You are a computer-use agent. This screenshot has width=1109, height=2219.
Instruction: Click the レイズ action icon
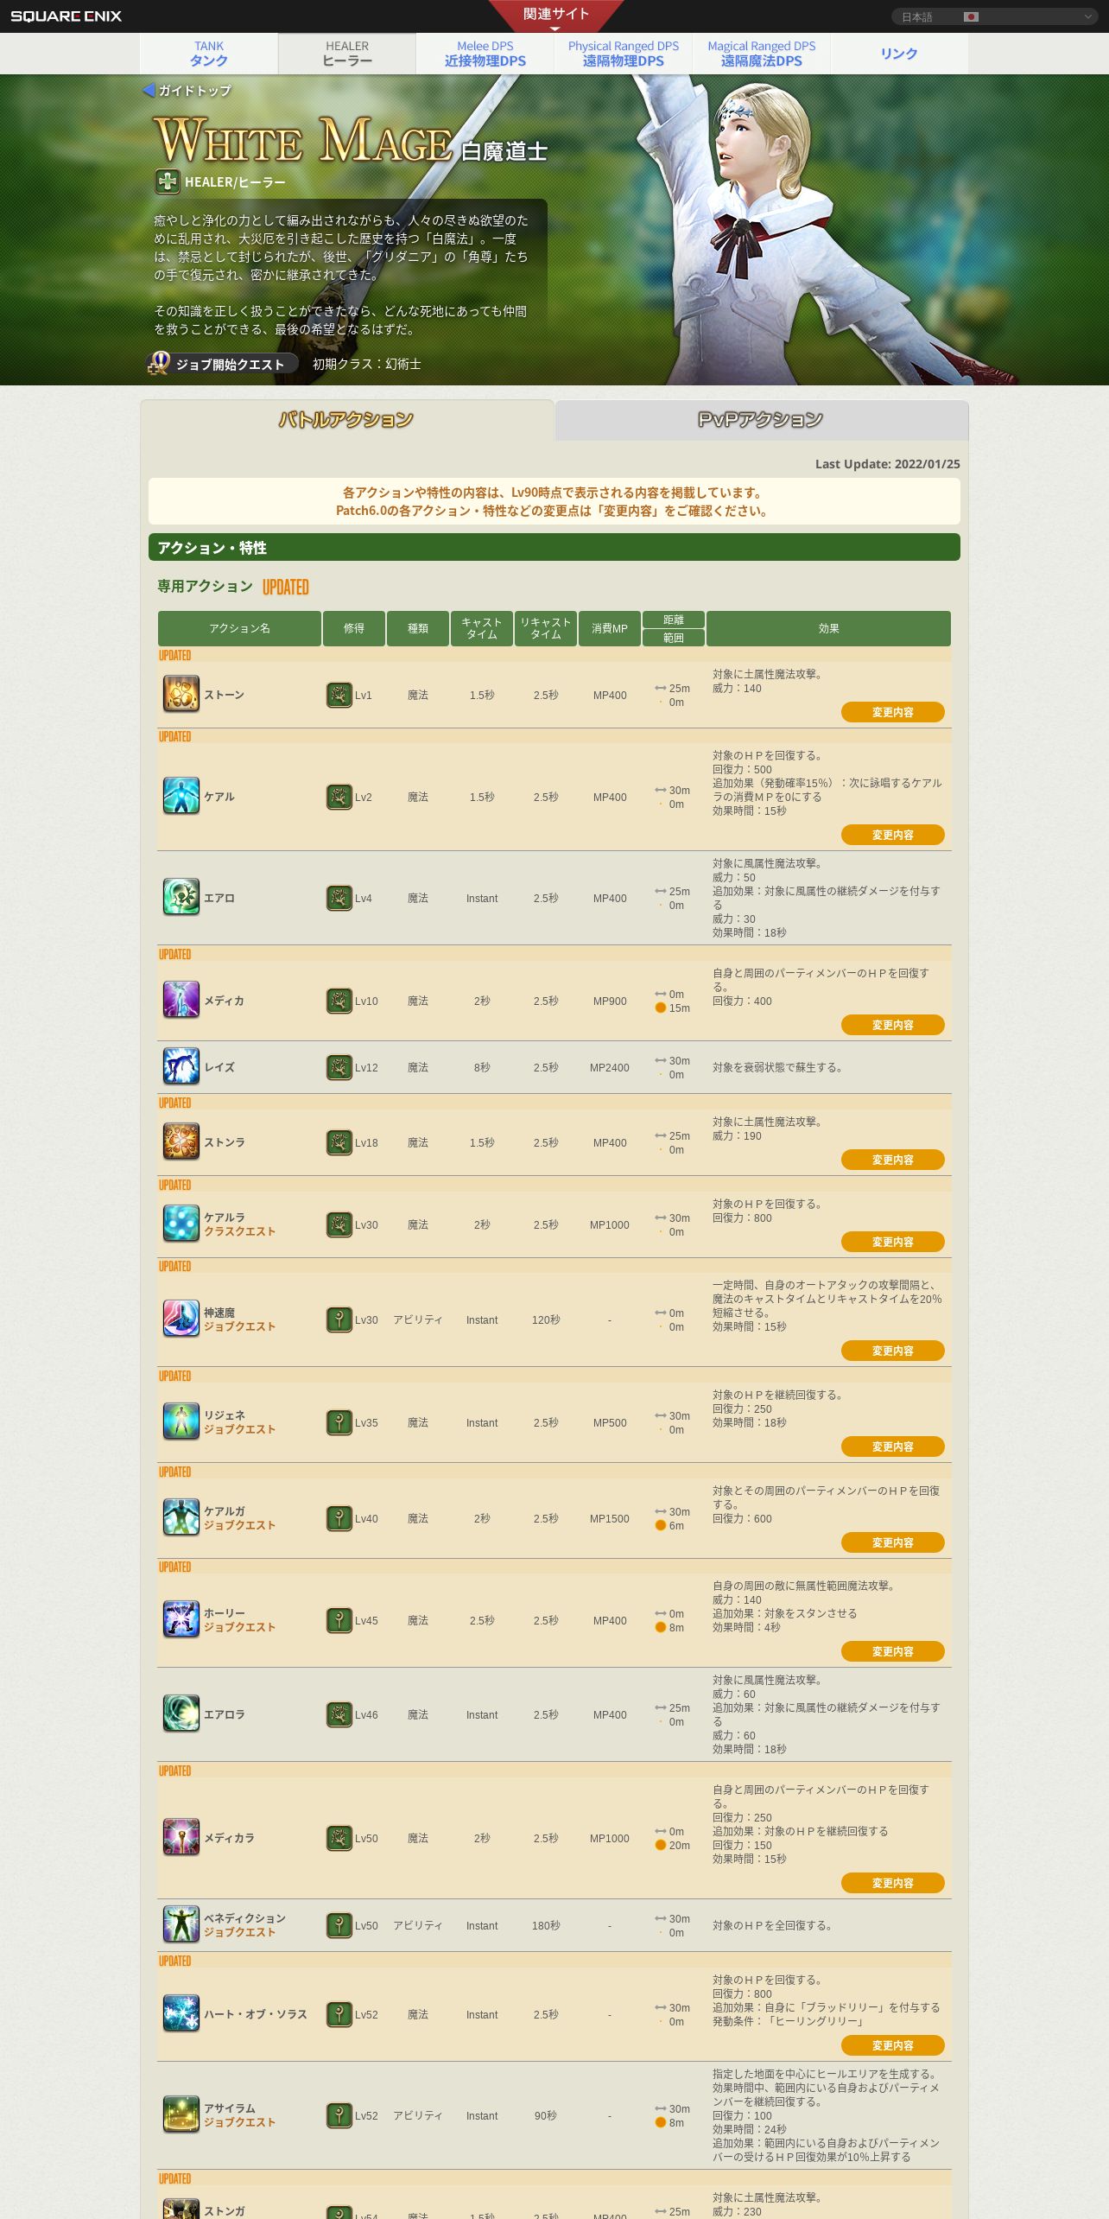181,1067
